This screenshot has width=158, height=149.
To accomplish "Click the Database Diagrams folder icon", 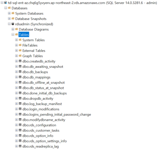I will pyautogui.click(x=16, y=29).
